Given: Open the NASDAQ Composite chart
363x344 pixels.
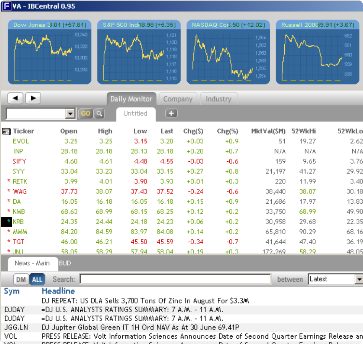Looking at the screenshot, I should [228, 52].
